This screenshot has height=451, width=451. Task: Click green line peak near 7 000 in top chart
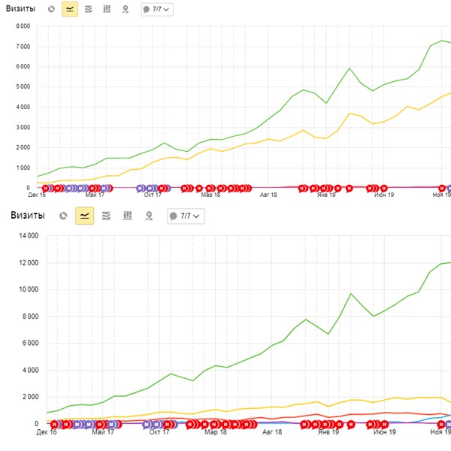442,41
